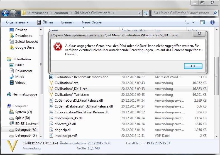Click Öffnen in the toolbar
Screen dimensions: 220x155
[x=45, y=22]
